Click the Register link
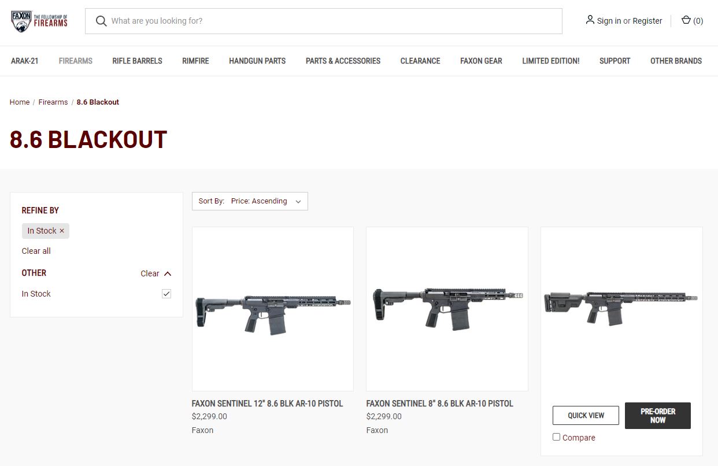 (x=647, y=21)
